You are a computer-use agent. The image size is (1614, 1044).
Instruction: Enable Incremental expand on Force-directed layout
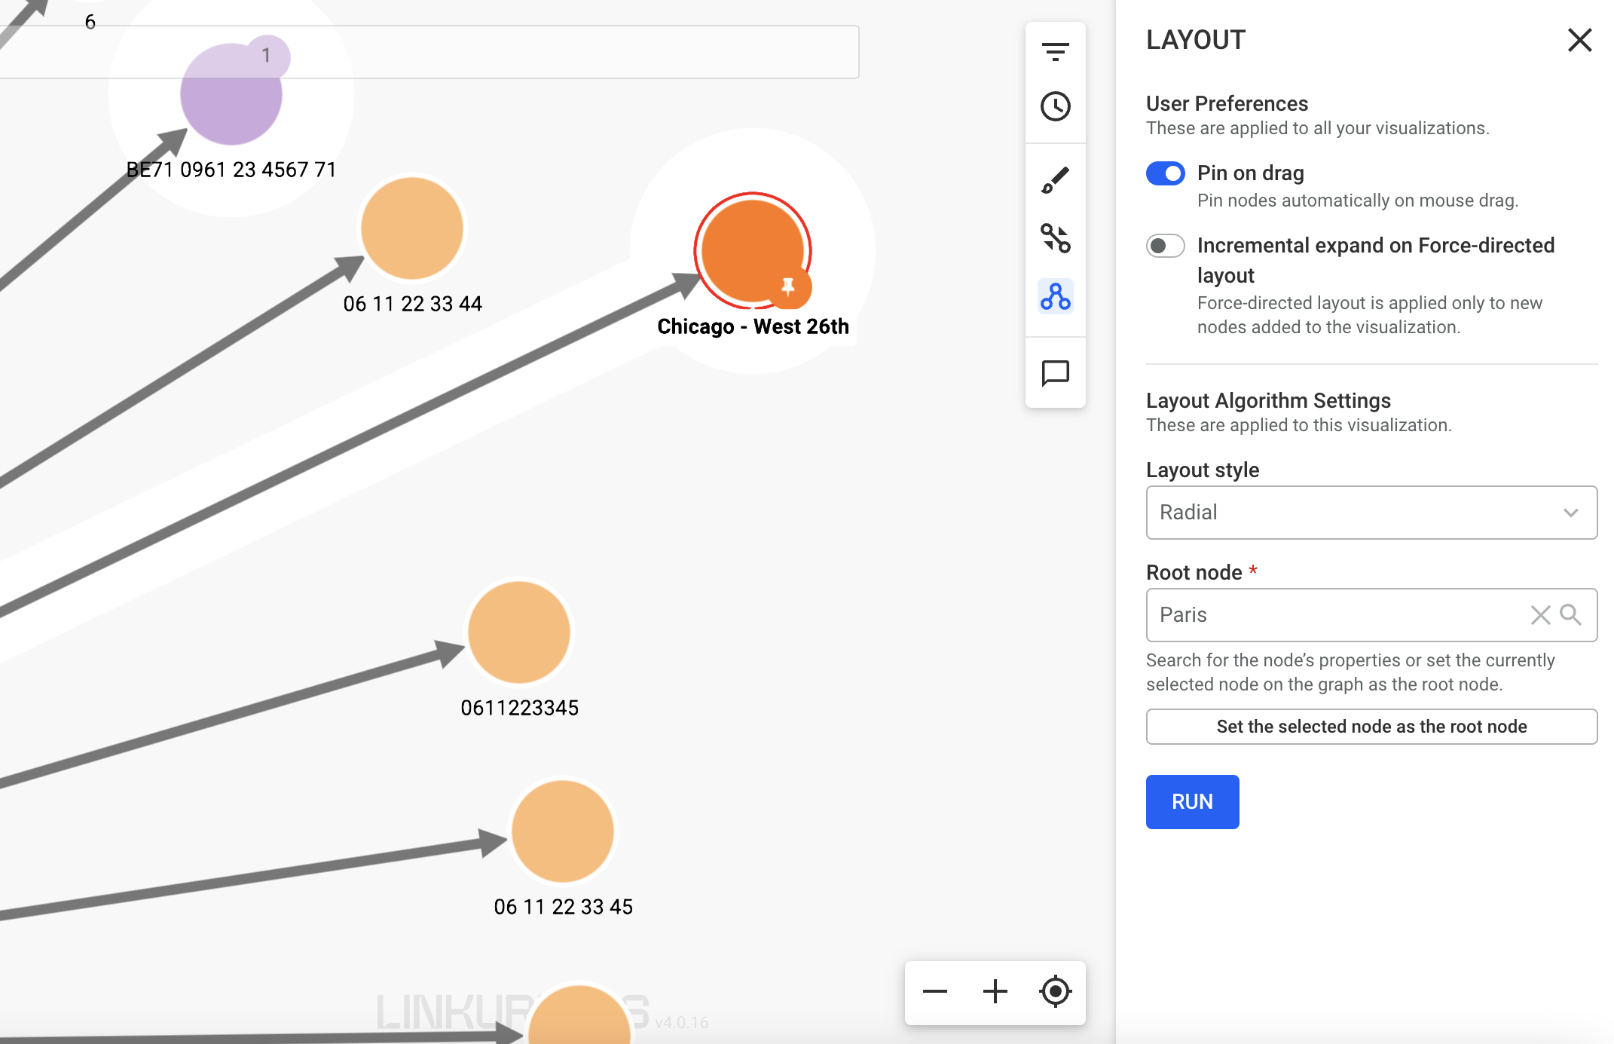1165,246
